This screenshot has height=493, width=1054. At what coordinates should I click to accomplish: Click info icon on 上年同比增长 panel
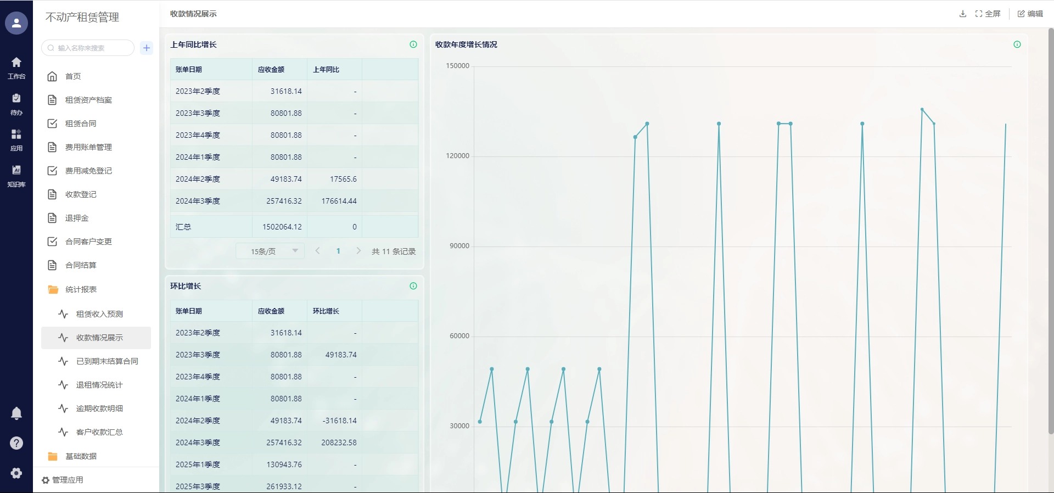[413, 44]
